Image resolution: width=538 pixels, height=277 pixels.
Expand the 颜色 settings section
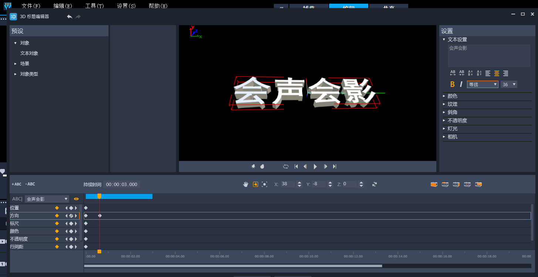point(444,96)
